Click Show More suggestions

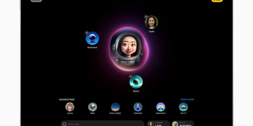pos(187,100)
